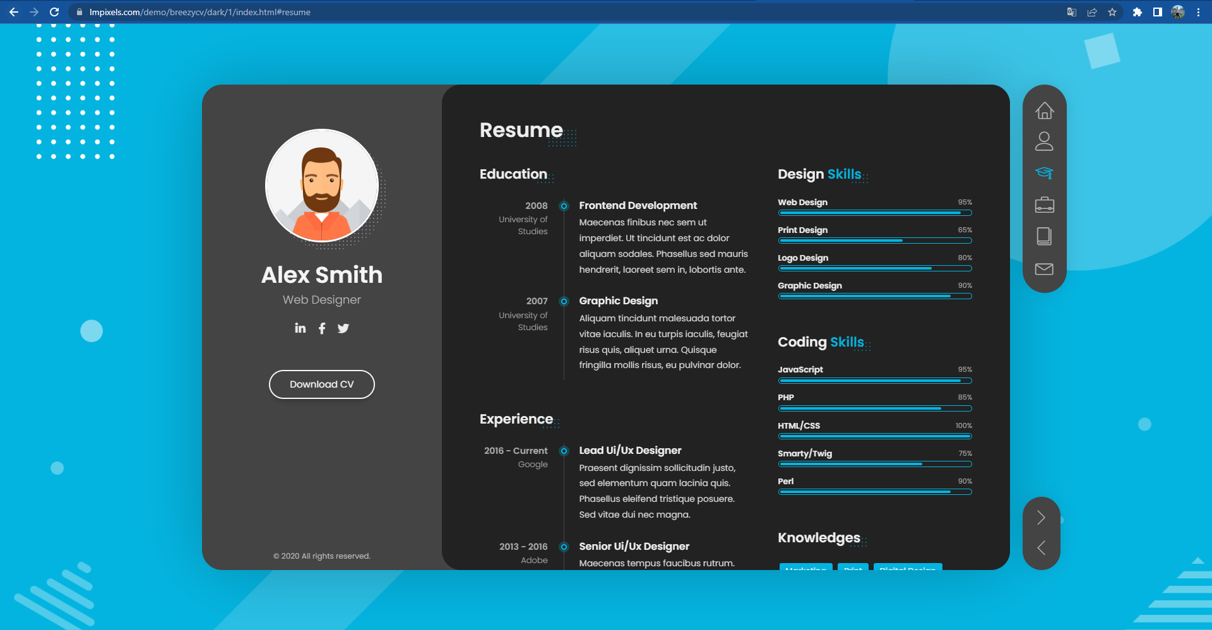Screen dimensions: 1212x630
Task: Click the Design Skills heading
Action: tap(819, 174)
